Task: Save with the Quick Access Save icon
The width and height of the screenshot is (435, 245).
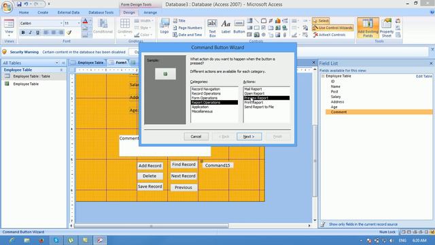Action: tap(19, 4)
